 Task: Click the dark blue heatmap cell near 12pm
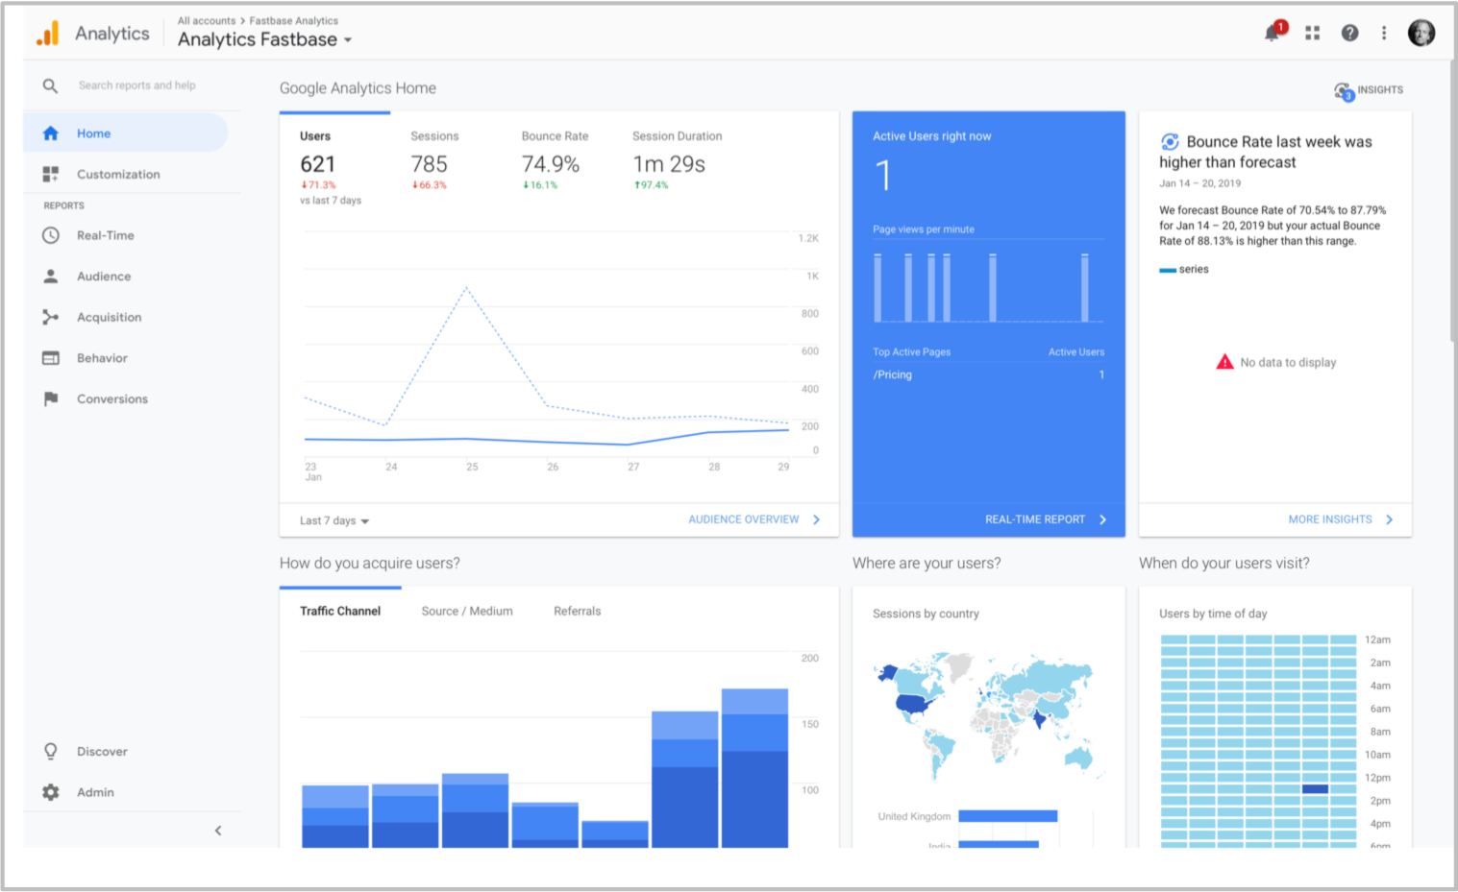[1316, 789]
